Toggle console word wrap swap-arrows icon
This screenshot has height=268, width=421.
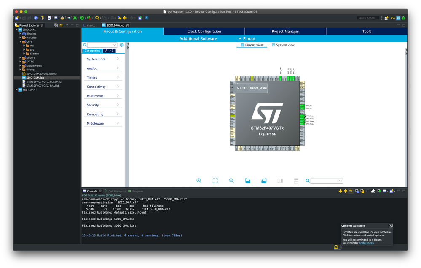click(x=351, y=191)
